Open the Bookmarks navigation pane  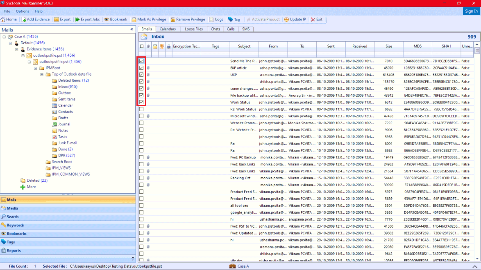point(68,234)
